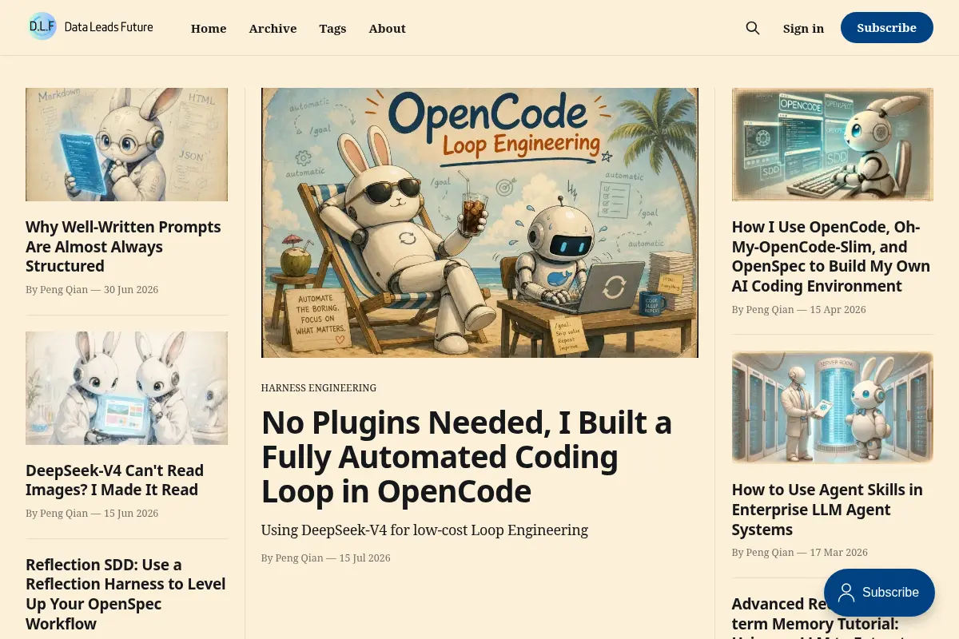Open the server room rabbit thumbnail

[x=832, y=407]
